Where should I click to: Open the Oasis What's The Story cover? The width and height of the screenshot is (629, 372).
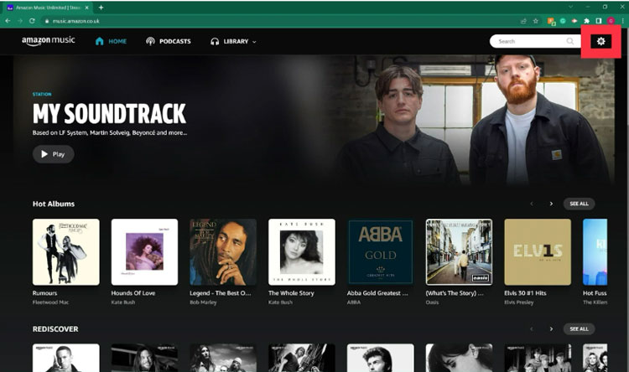[459, 251]
